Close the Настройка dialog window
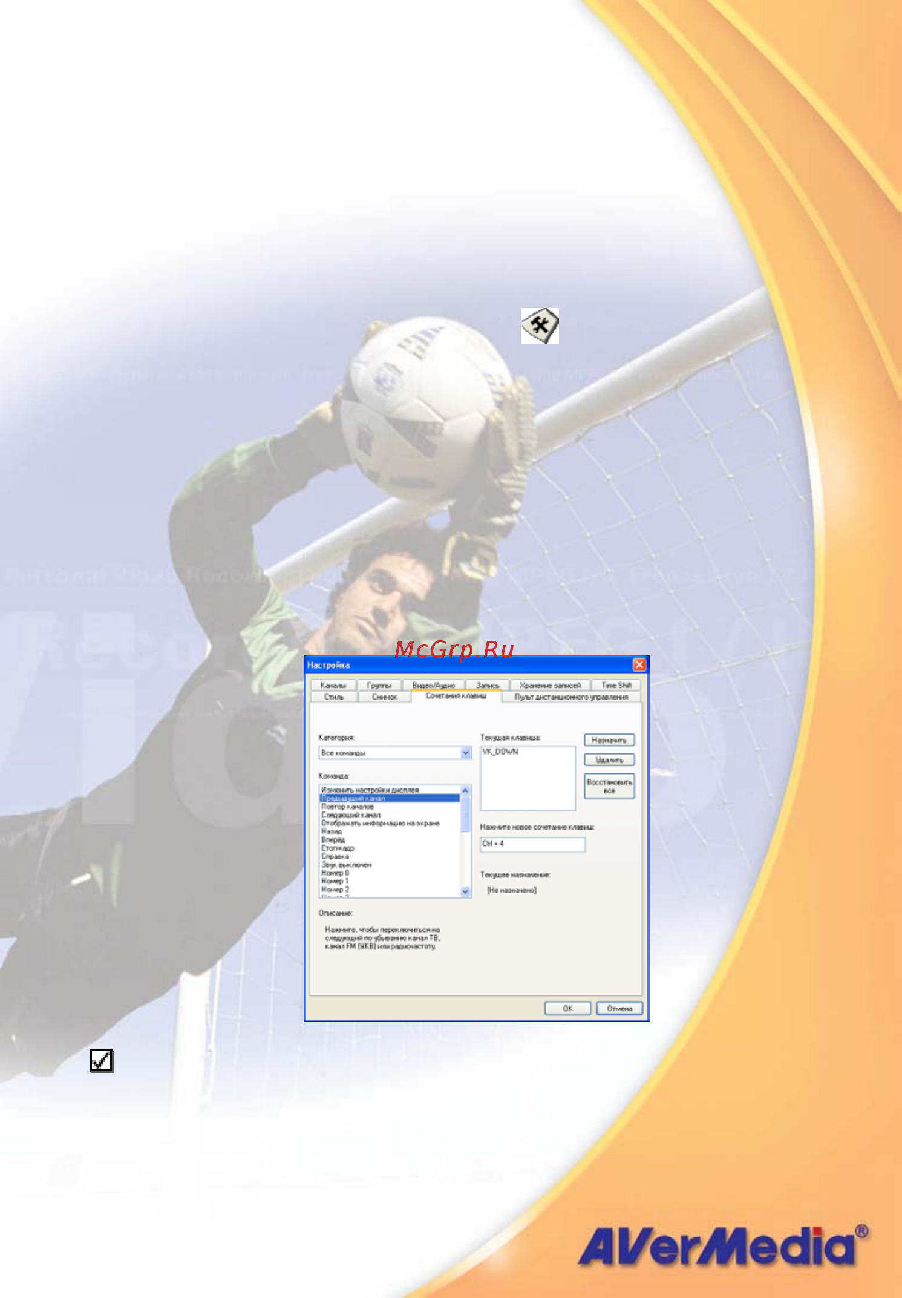 coord(639,665)
